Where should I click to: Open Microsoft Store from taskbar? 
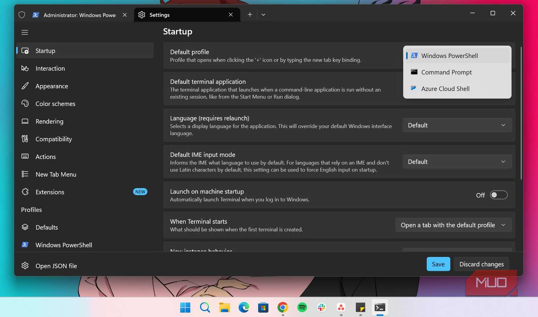tap(263, 307)
